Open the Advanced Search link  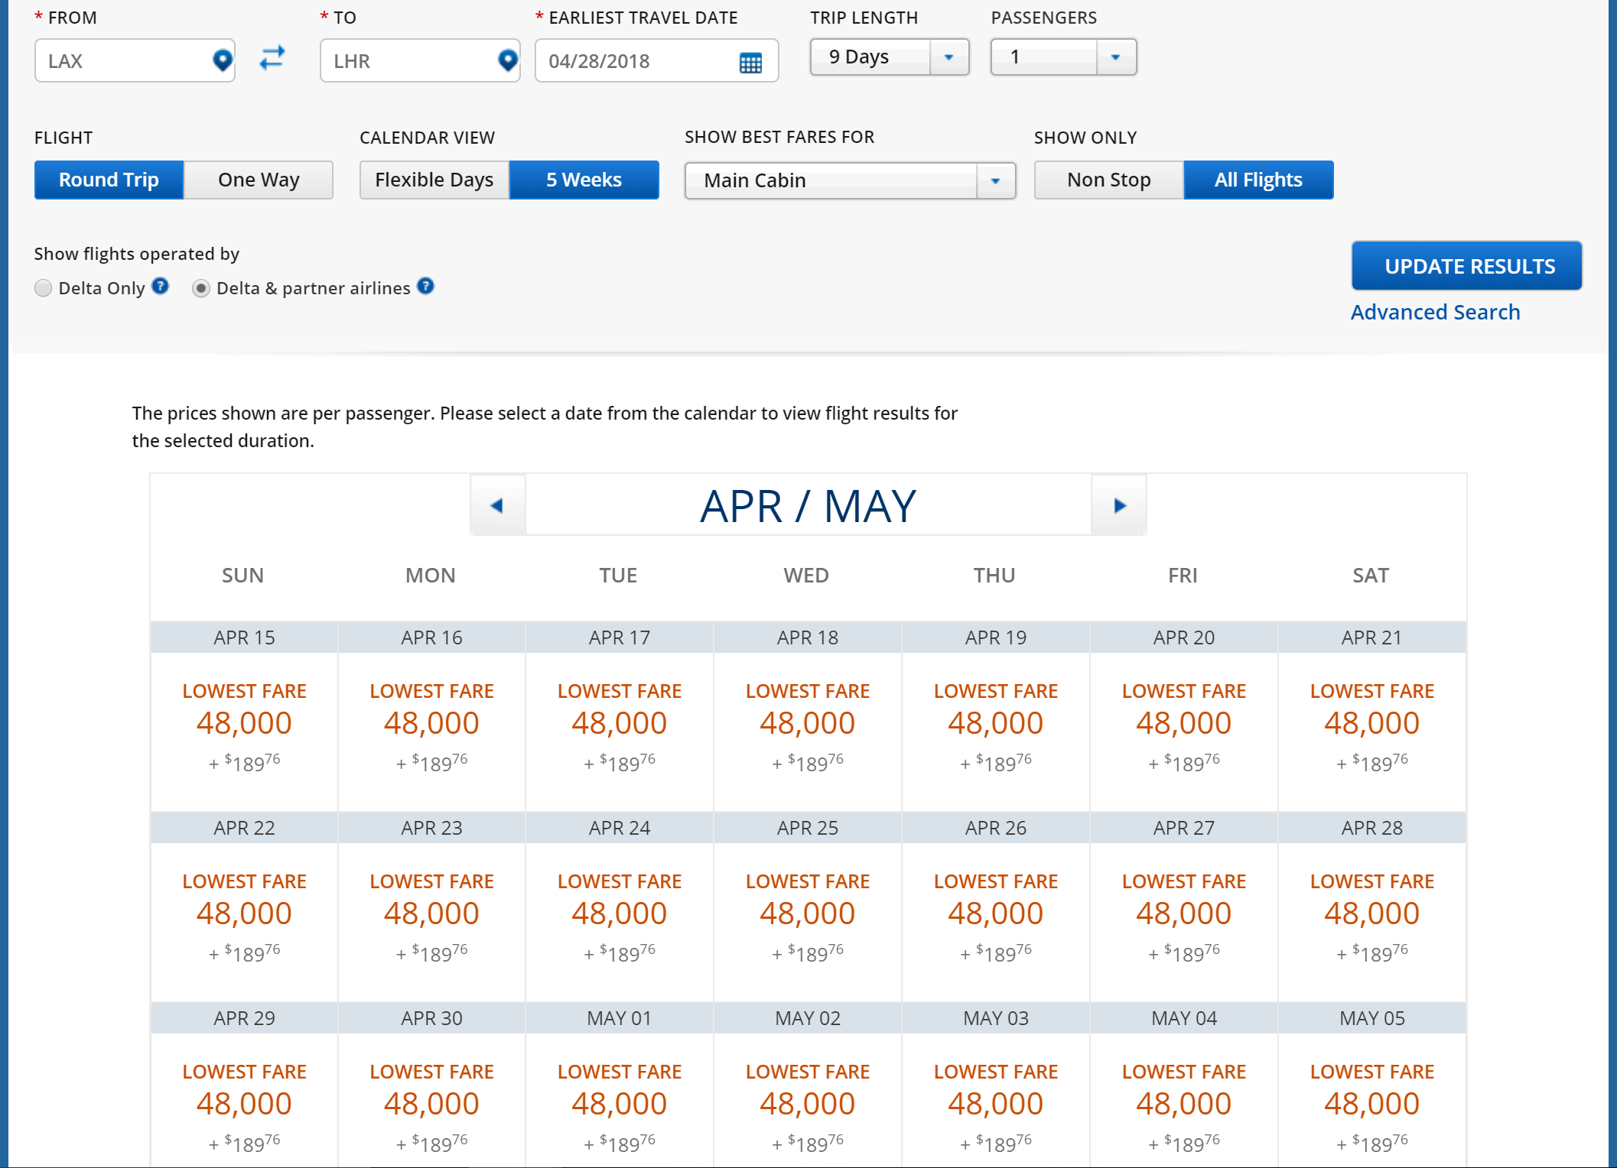(1435, 312)
